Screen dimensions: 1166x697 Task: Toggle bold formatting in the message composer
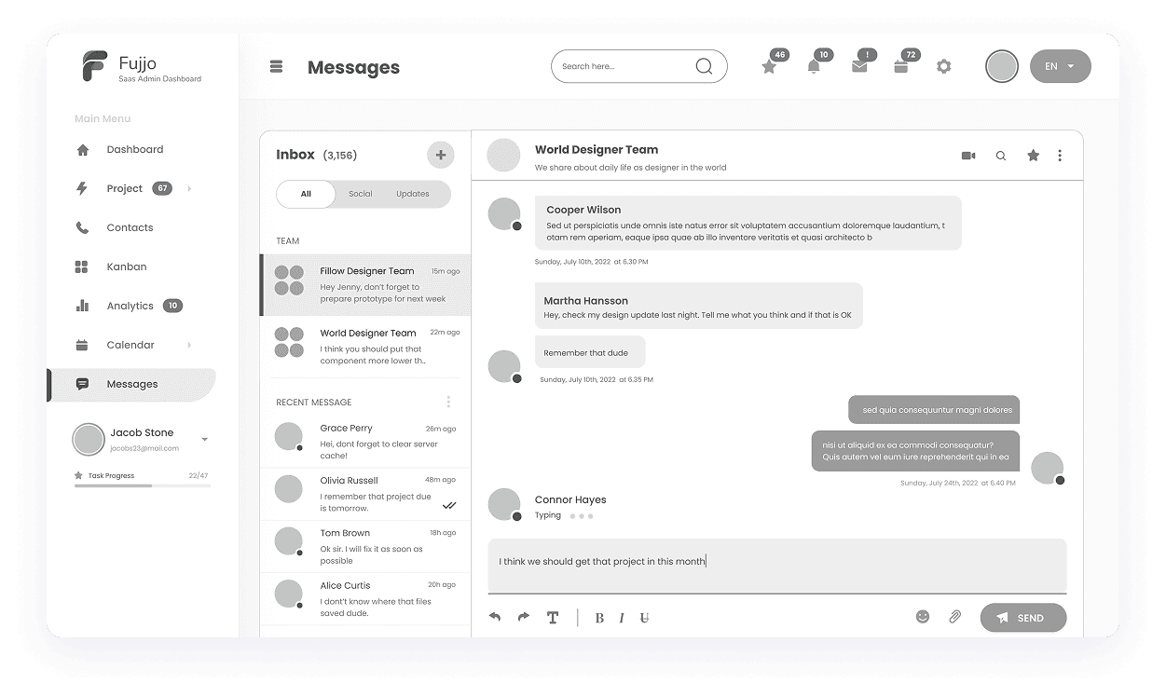(599, 617)
